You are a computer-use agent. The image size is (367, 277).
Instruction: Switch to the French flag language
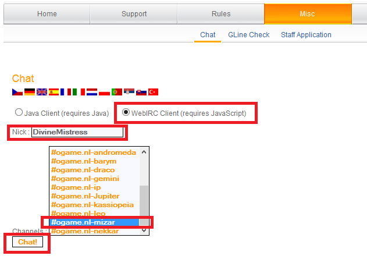click(66, 92)
